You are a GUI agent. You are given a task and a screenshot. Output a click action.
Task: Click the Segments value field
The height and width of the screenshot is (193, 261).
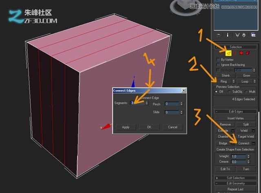(137, 103)
